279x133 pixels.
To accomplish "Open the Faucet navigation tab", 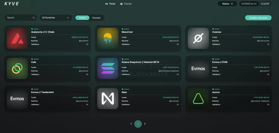I will (x=126, y=4).
